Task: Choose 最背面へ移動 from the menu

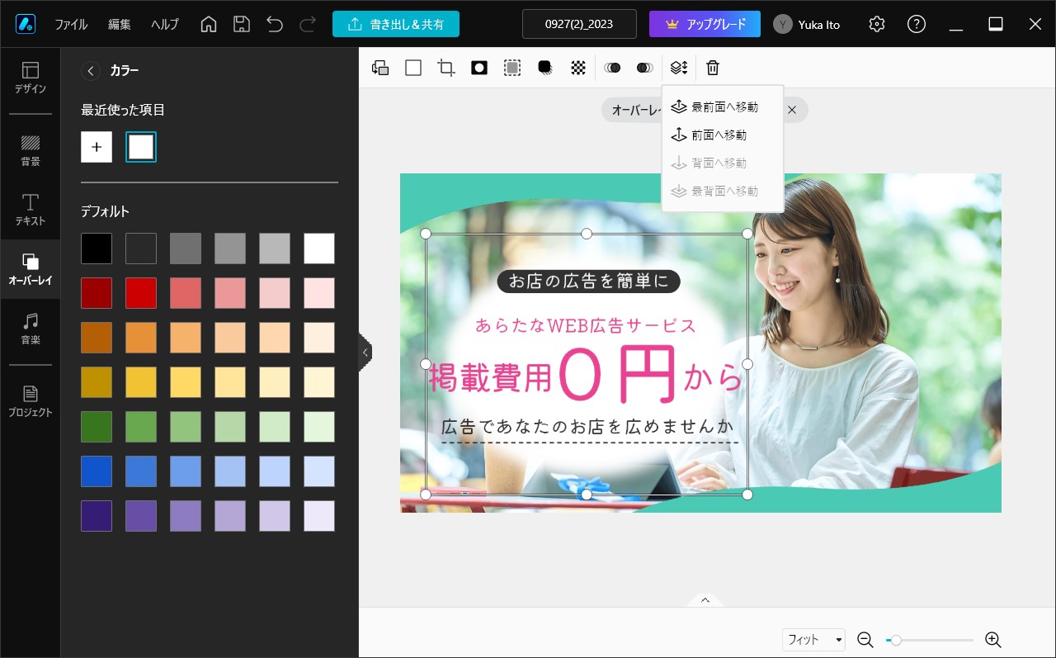Action: tap(723, 192)
